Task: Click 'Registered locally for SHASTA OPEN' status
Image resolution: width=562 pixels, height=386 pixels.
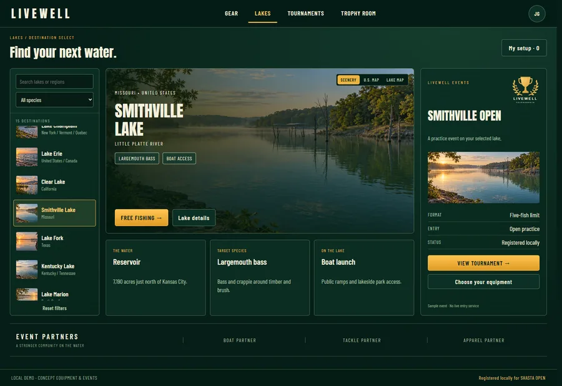Action: (512, 378)
